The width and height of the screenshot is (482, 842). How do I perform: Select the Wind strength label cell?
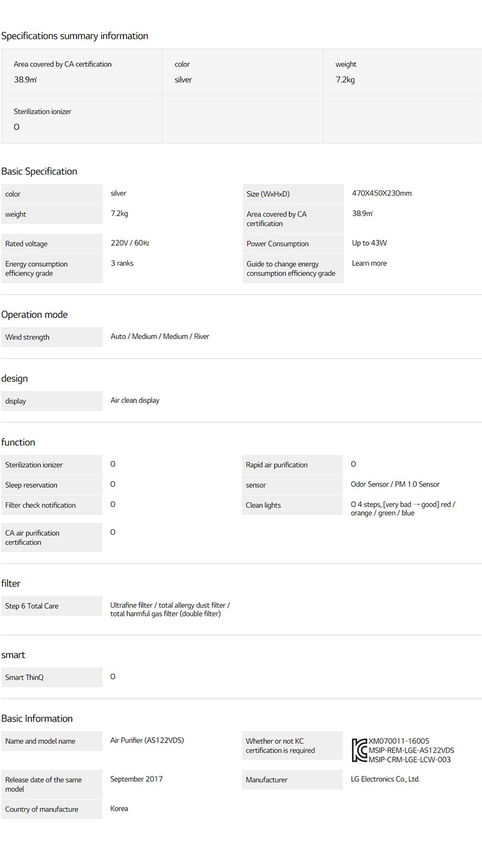pyautogui.click(x=52, y=337)
